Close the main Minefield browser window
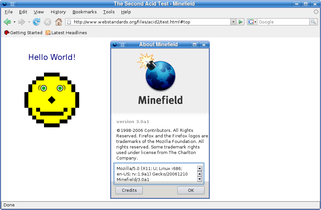Viewport: 321px width, 210px height. tap(315, 4)
